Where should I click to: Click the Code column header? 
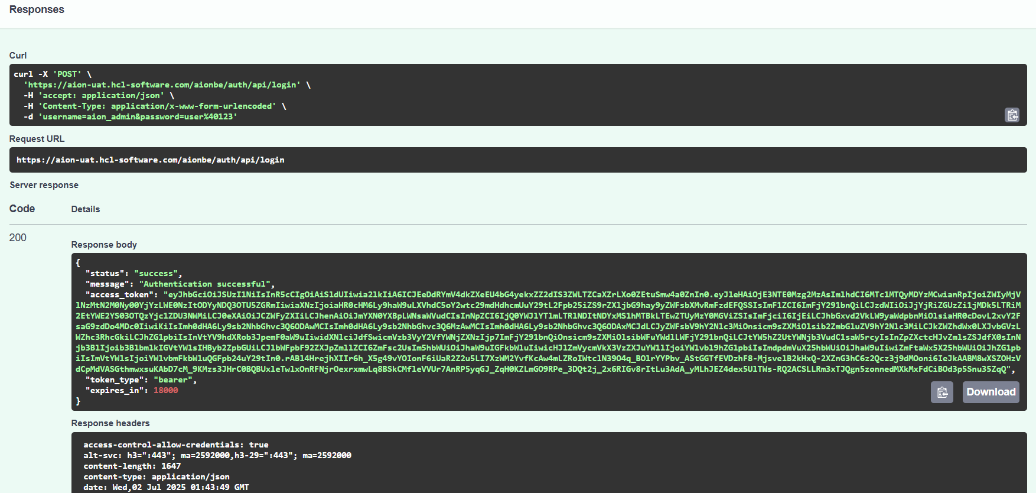click(22, 209)
